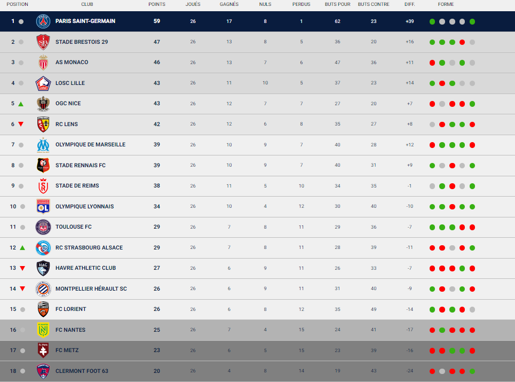Image resolution: width=515 pixels, height=382 pixels.
Task: Click OGC Nice green up-arrow indicator
Action: tap(21, 104)
